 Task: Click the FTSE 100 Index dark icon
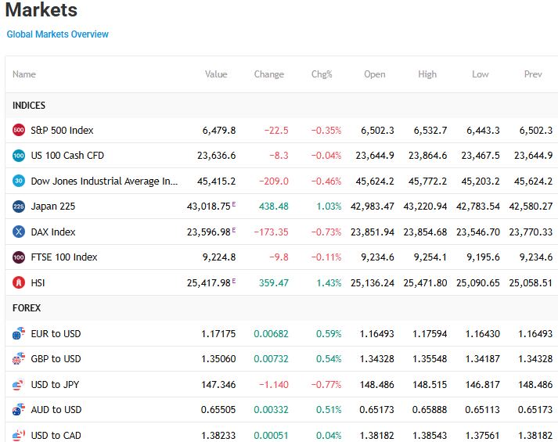click(19, 257)
